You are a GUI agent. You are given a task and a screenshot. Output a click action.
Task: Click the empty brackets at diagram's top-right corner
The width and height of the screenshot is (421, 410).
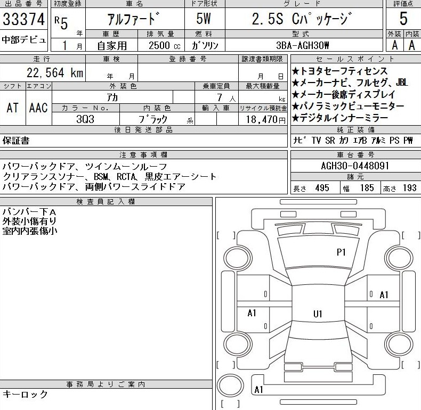(411, 235)
